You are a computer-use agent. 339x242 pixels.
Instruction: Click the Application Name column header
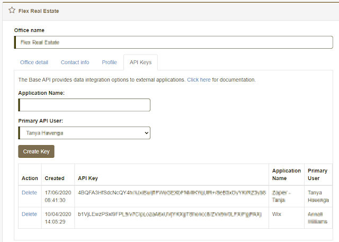coord(286,175)
